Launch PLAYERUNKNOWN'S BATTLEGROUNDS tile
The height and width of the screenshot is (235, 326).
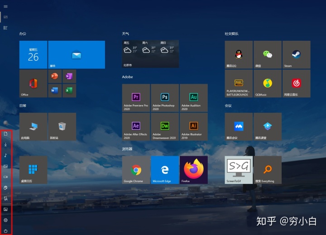[239, 83]
